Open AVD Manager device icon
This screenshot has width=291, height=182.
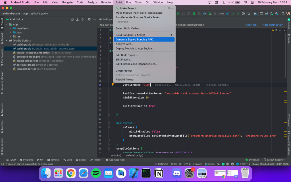click(271, 14)
